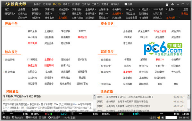Open T+0主力监控 under 资金雷达
Image resolution: width=192 pixels, height=121 pixels.
(x=160, y=31)
